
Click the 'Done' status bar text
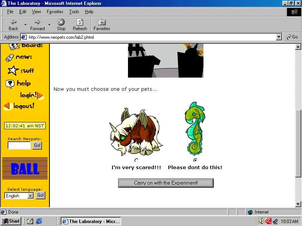(13, 212)
